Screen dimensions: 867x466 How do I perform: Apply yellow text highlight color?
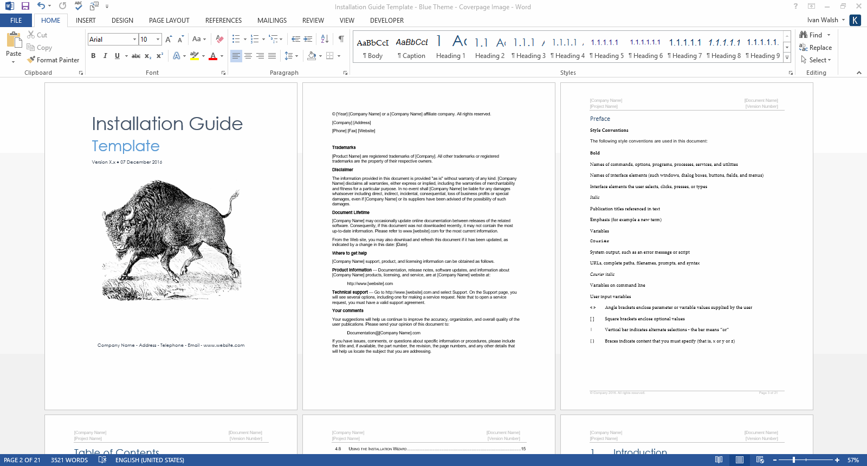point(195,56)
